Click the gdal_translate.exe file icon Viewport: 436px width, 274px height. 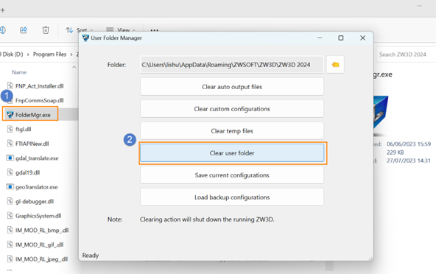[10, 158]
